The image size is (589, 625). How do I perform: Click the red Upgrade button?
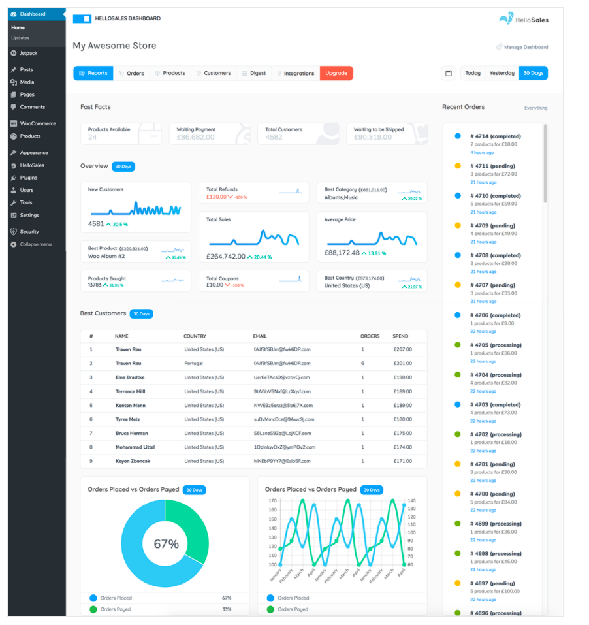336,73
